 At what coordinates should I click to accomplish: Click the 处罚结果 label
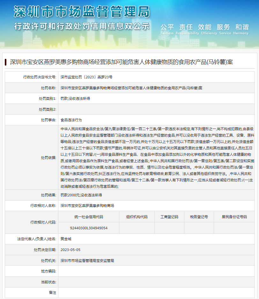pos(49,195)
